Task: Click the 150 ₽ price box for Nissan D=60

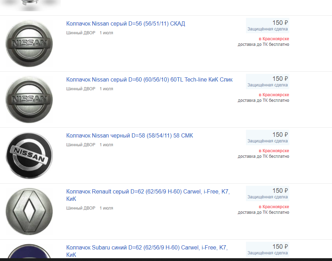Action: tap(267, 82)
